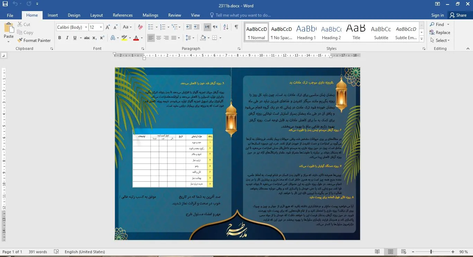Click the Format Painter tool

point(34,41)
